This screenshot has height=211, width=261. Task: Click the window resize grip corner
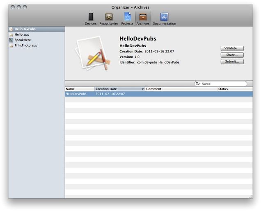click(251, 197)
